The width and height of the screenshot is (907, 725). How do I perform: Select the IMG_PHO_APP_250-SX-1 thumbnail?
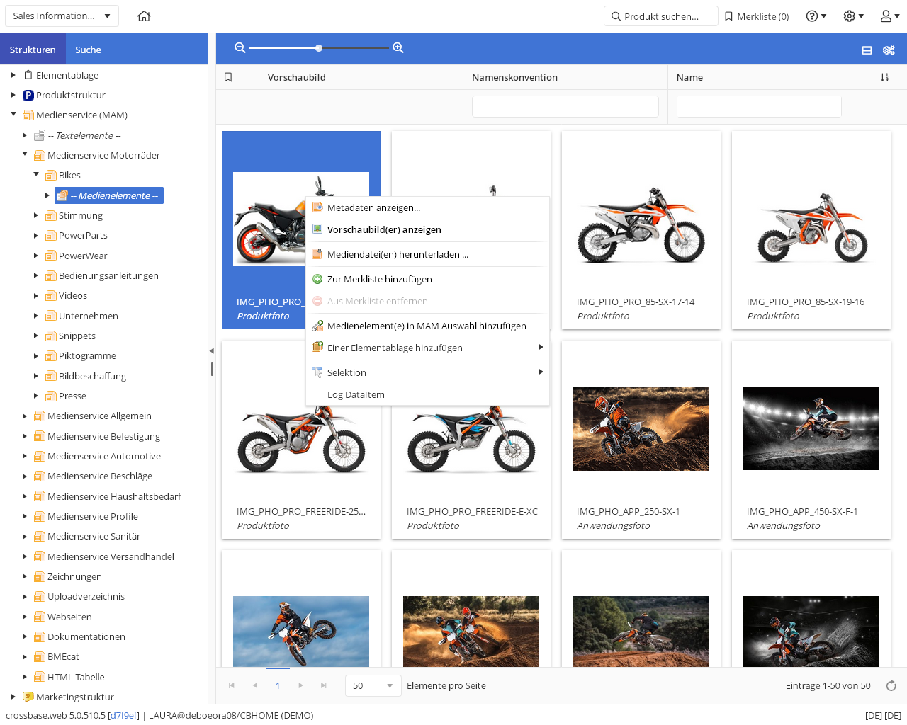[641, 440]
